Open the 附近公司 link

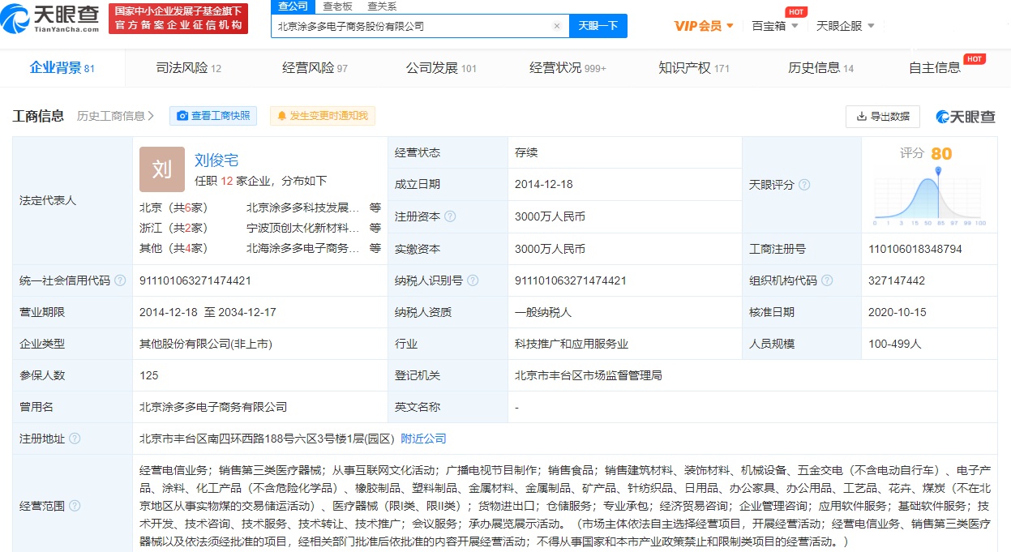point(423,439)
